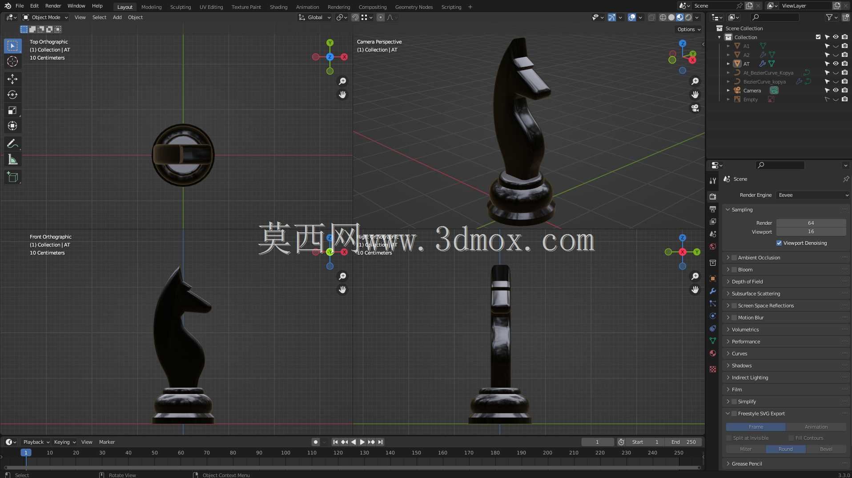Open the Particles properties tab
852x478 pixels.
pyautogui.click(x=713, y=303)
